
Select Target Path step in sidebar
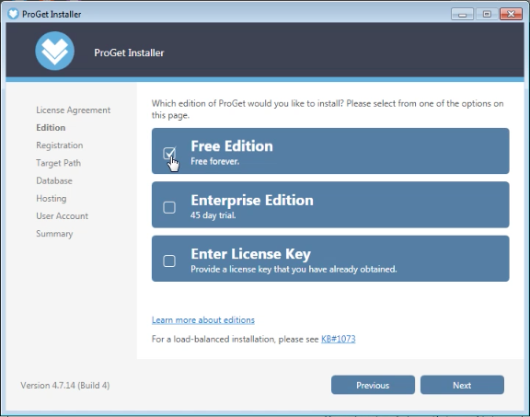59,163
